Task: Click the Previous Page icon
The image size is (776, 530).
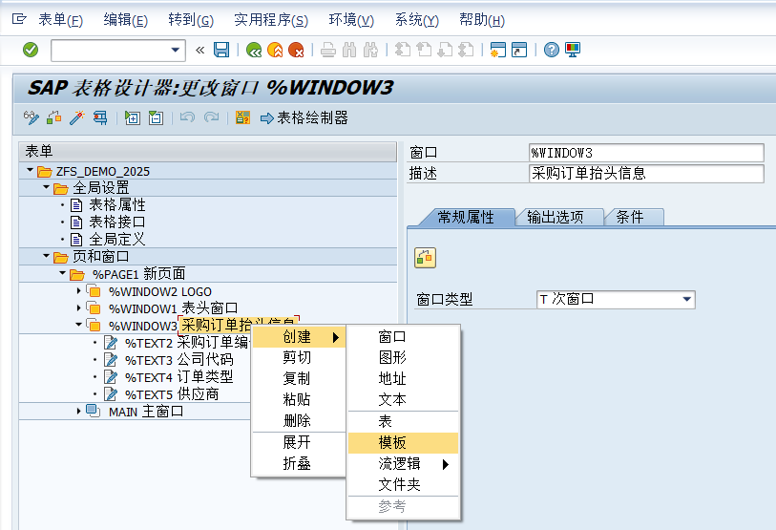Action: [424, 50]
